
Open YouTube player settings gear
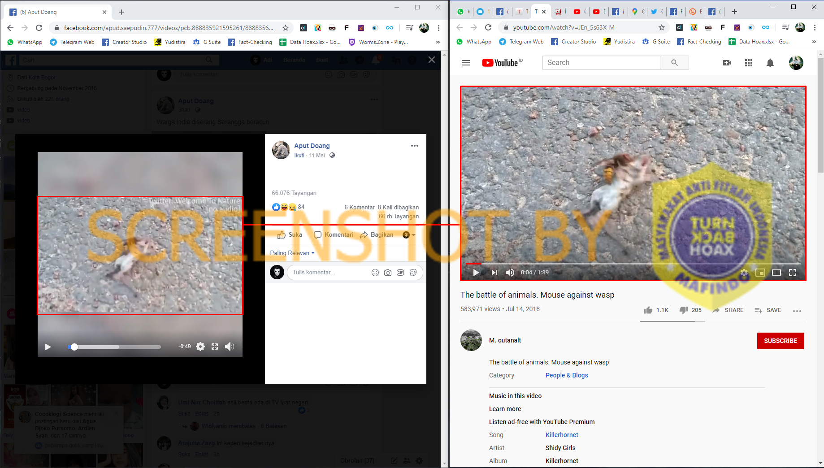point(744,273)
